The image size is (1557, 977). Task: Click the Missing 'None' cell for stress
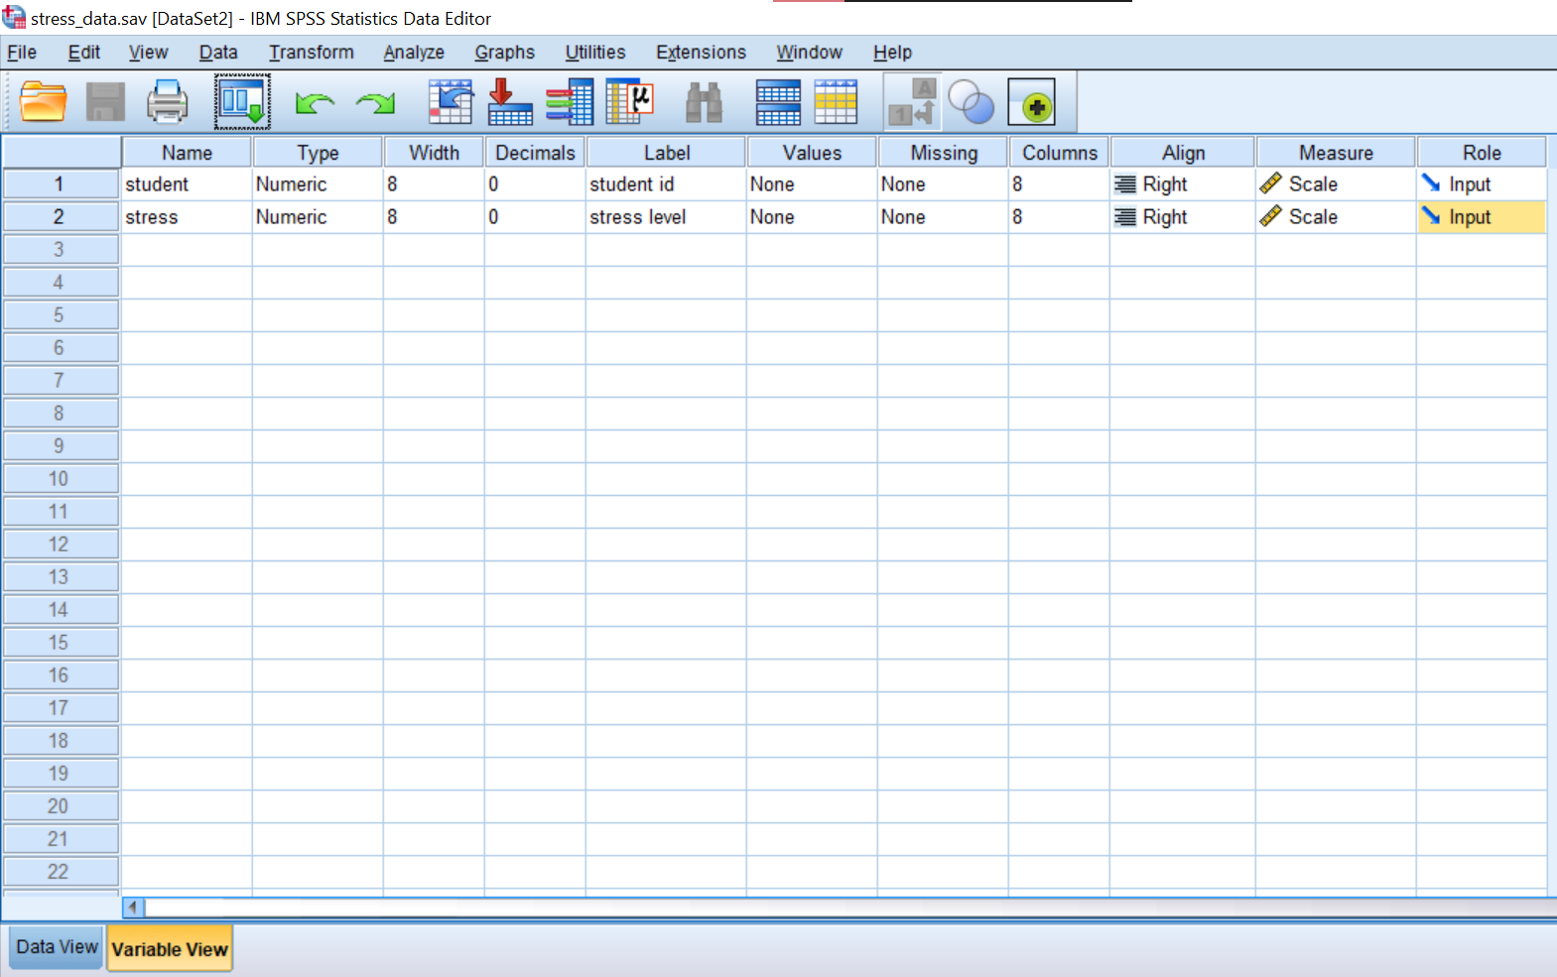click(x=943, y=217)
